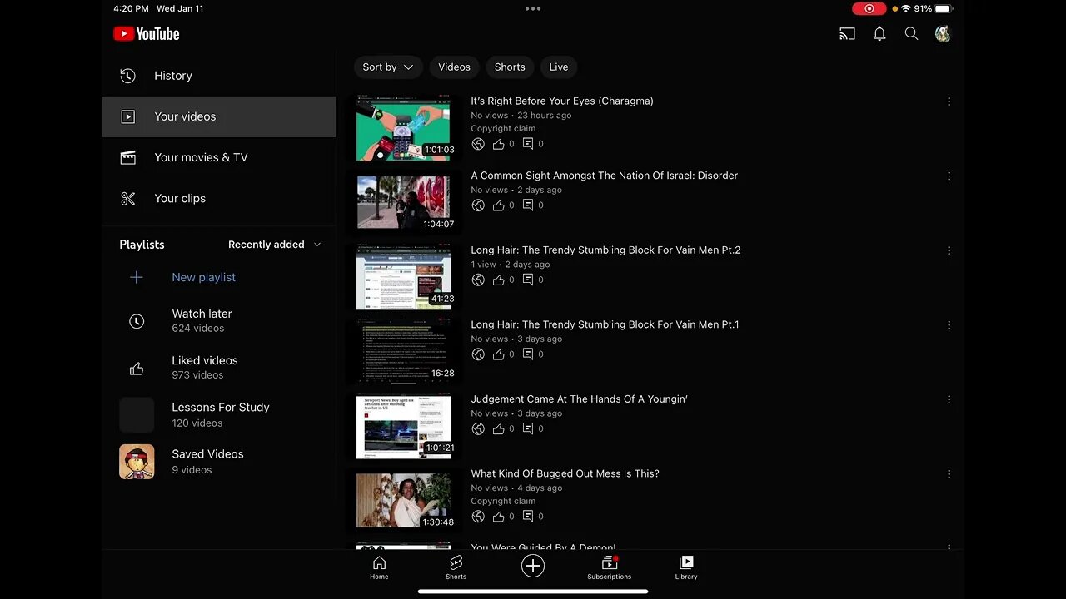Open title Judgement Came At The Hands
The image size is (1066, 599).
pos(580,399)
